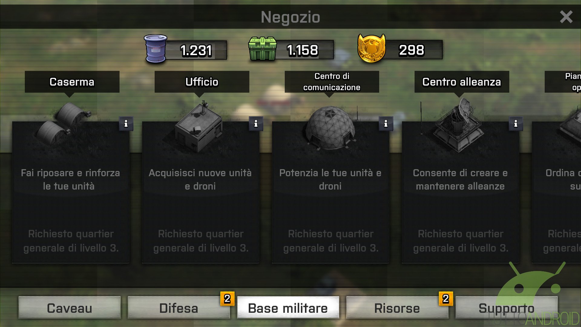
Task: Switch to the Difesa tab
Action: tap(179, 308)
